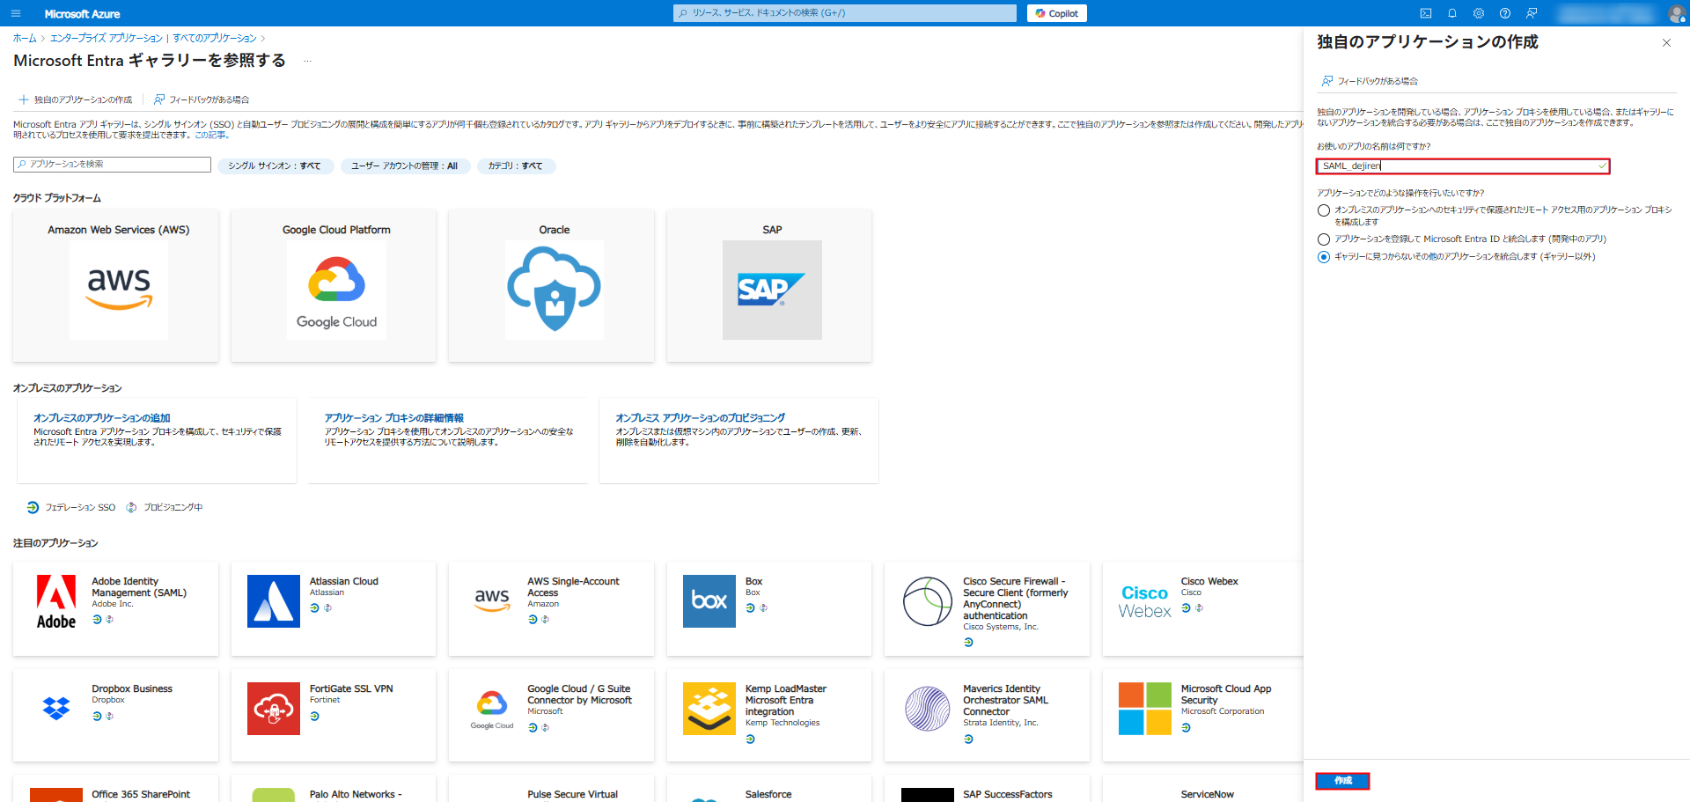Open the ServiceNow app card
Image resolution: width=1690 pixels, height=802 pixels.
1202,789
